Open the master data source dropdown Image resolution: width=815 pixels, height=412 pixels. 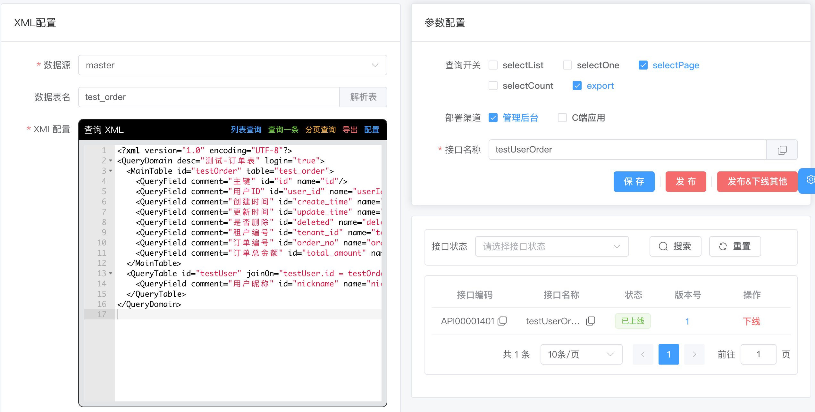click(x=232, y=65)
